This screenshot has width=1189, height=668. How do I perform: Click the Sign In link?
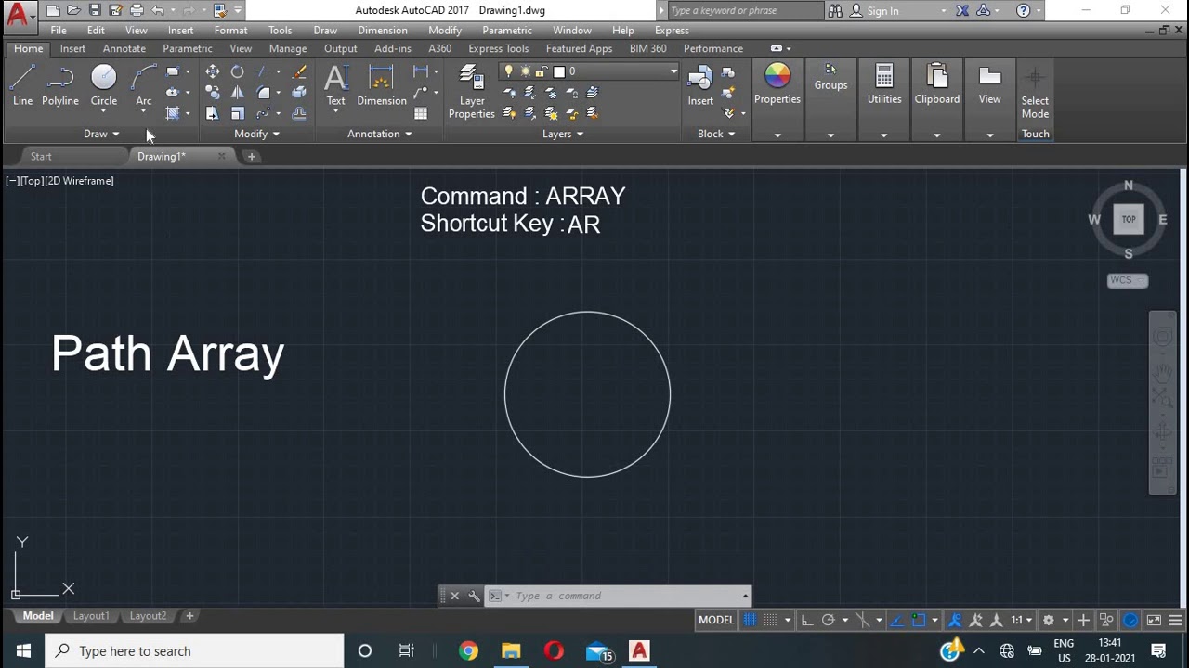882,11
